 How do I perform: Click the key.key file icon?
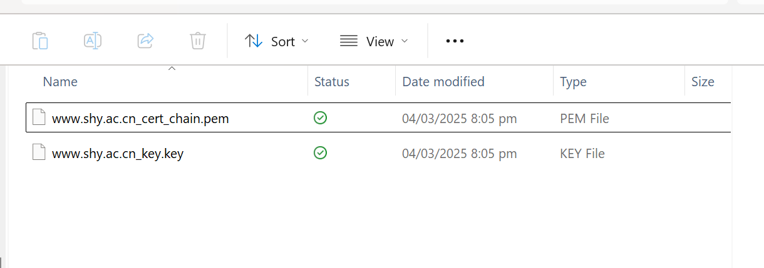[x=39, y=153]
